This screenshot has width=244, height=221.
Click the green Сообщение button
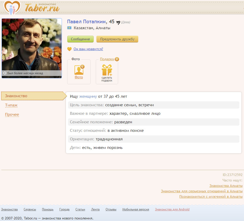80,39
